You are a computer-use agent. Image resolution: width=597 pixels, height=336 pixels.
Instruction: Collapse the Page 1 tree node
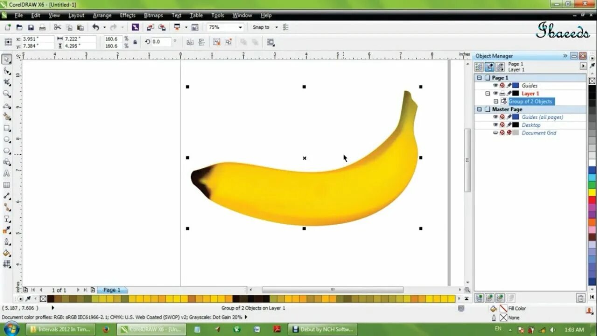(479, 78)
